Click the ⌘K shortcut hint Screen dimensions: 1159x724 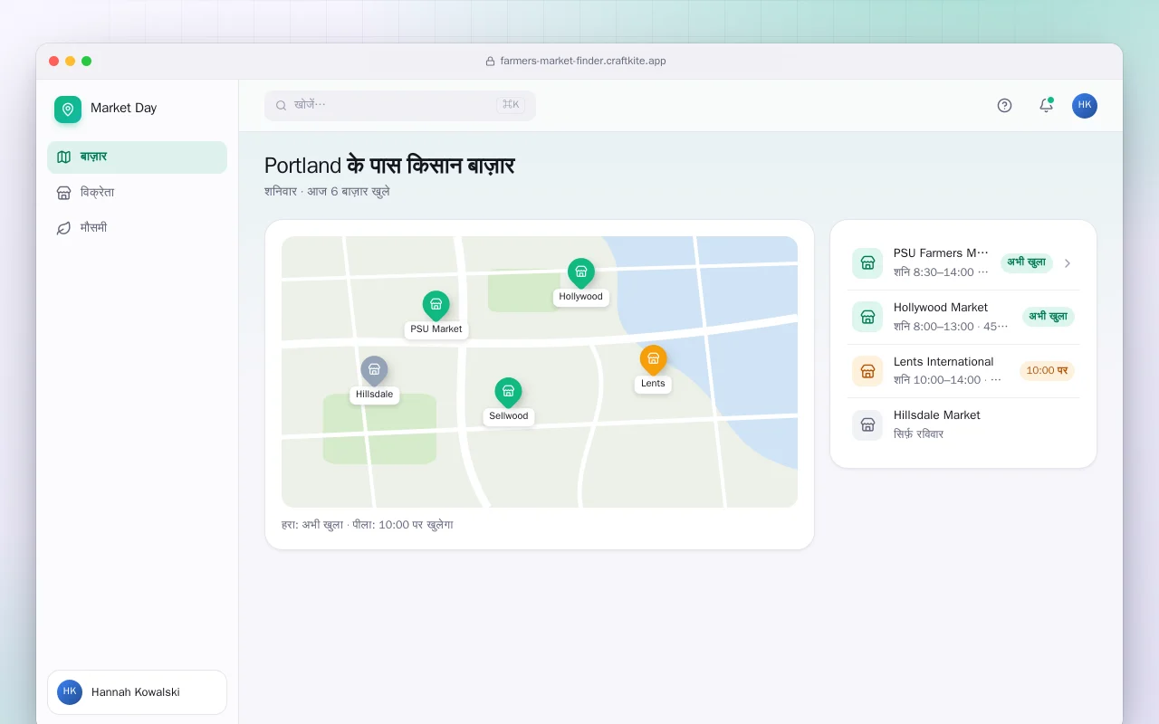[511, 105]
